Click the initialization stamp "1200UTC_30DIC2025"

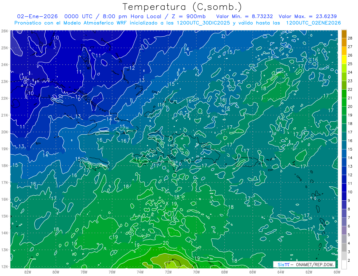203,23
